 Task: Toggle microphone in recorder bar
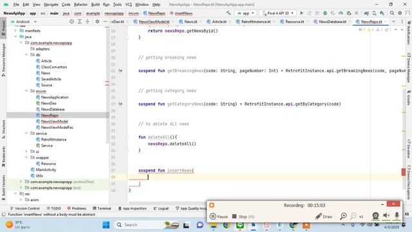(397, 216)
